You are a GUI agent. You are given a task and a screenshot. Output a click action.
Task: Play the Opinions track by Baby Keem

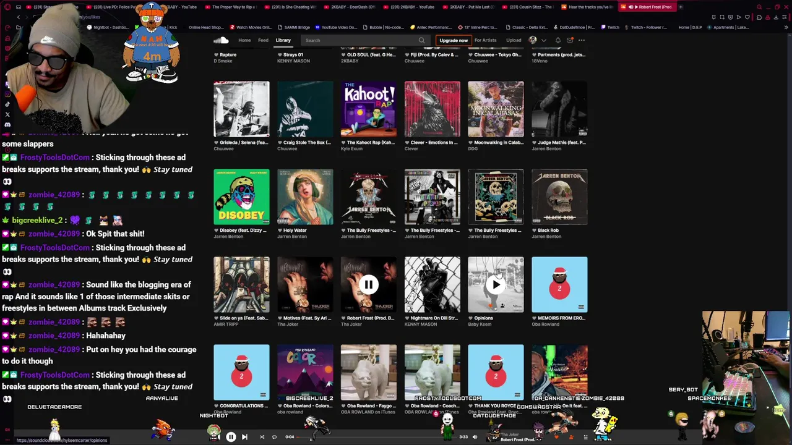click(x=496, y=284)
